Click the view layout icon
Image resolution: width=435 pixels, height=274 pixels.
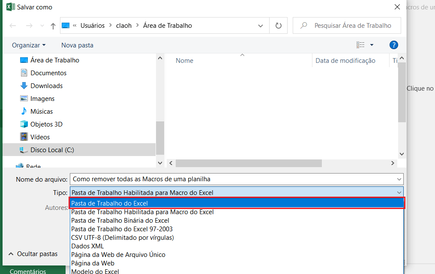click(x=360, y=45)
